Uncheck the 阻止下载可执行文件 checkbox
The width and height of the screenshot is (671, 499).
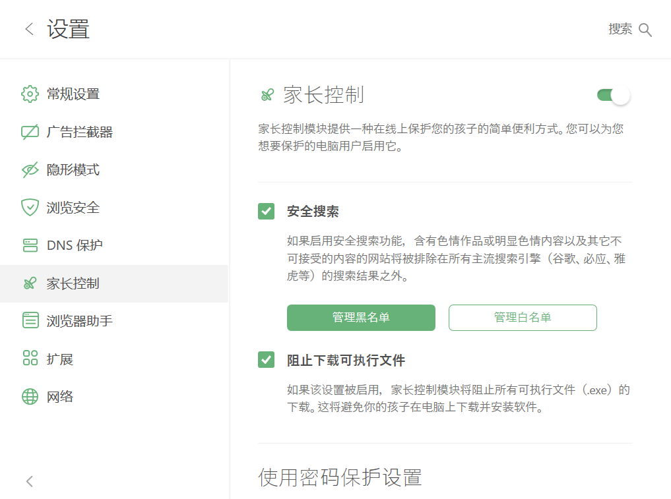point(266,360)
